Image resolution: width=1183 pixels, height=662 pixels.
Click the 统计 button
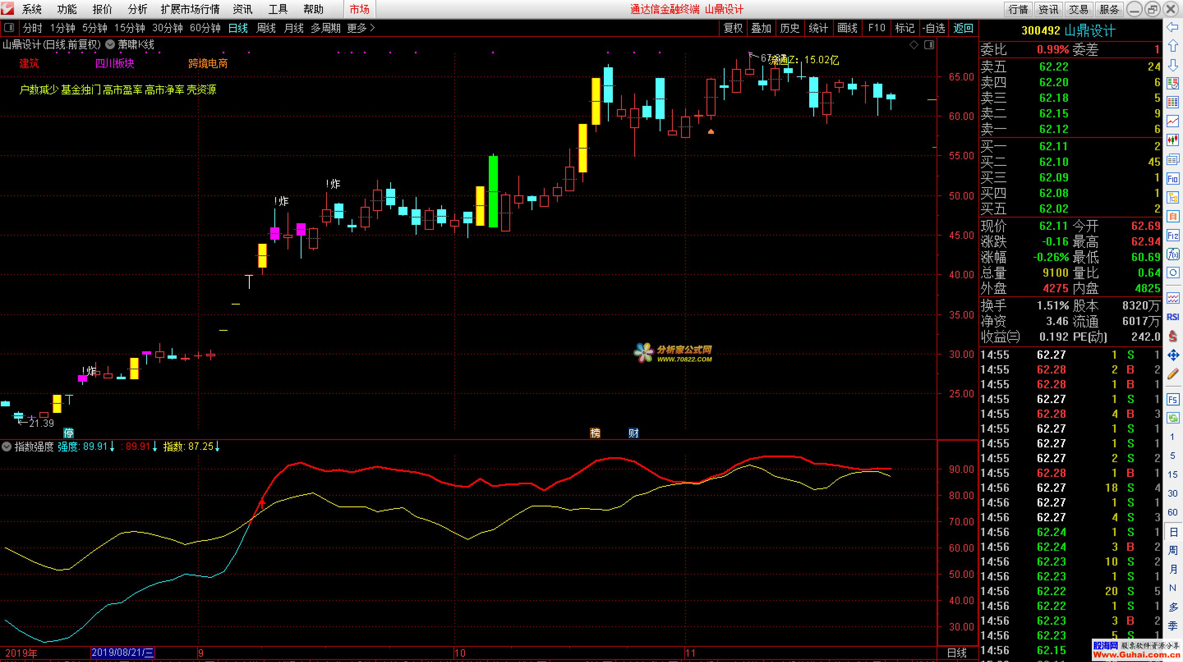click(x=818, y=28)
